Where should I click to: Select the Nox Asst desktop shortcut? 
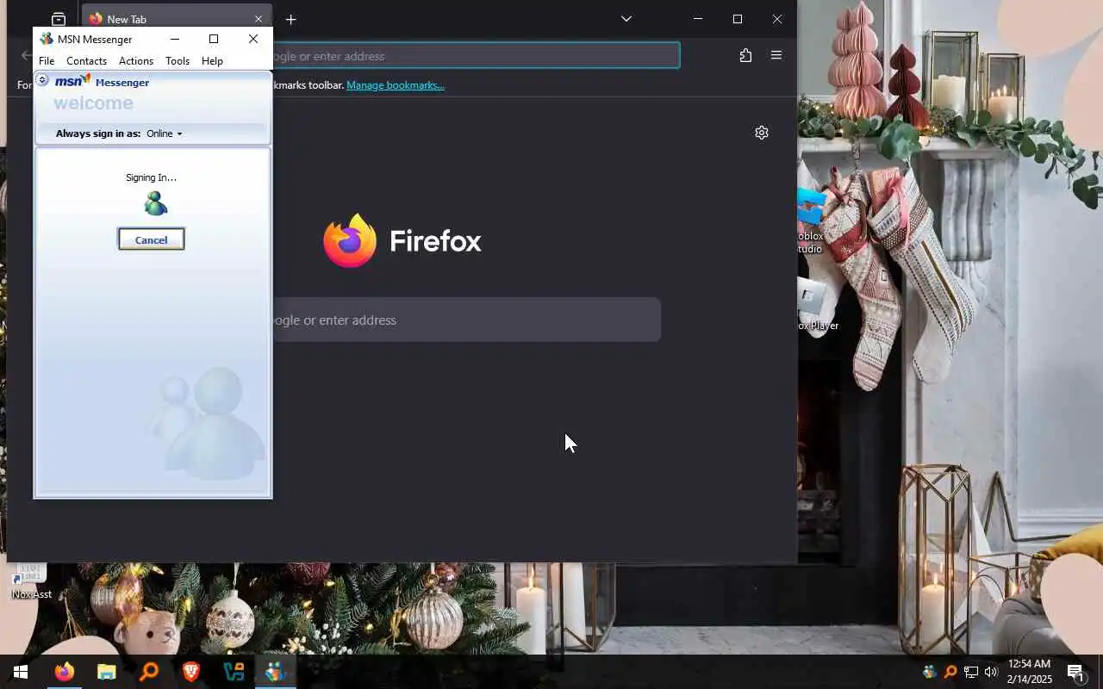tap(31, 581)
